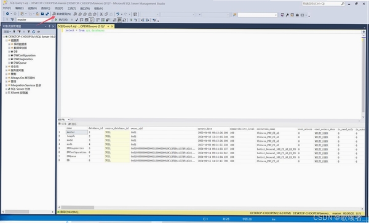Screen dimensions: 369x223
Task: Expand the DWQueue database node
Action: pyautogui.click(x=9, y=63)
